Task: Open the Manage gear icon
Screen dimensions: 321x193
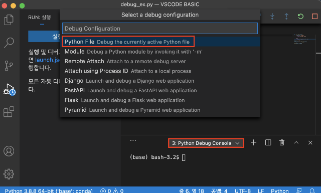Action: 9,174
